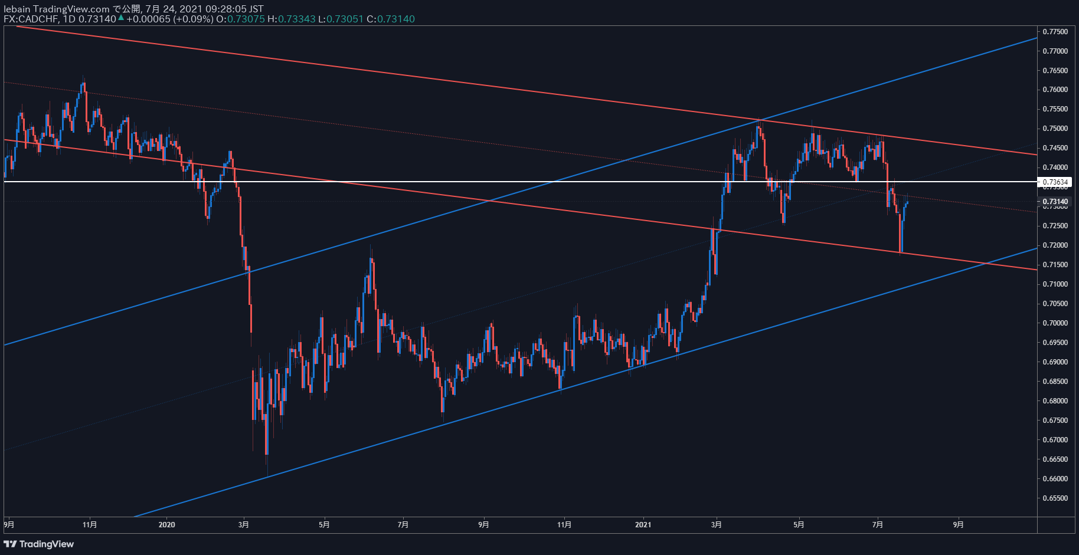Click the 0.72000 price axis label

point(1055,245)
